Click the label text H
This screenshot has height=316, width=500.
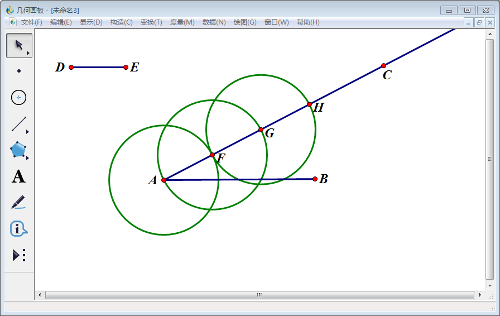319,107
